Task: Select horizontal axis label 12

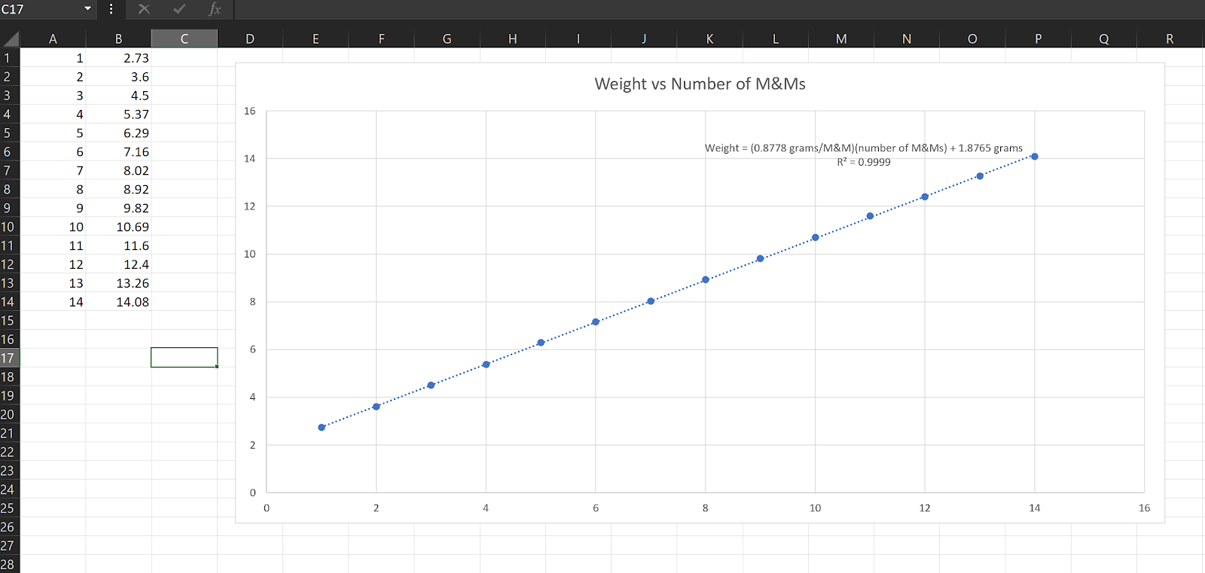Action: click(925, 508)
